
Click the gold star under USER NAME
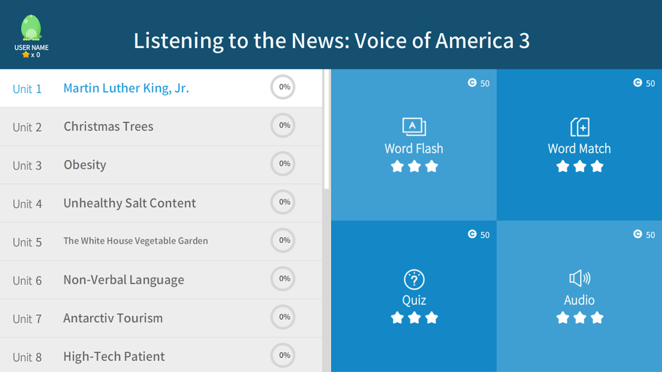point(26,55)
